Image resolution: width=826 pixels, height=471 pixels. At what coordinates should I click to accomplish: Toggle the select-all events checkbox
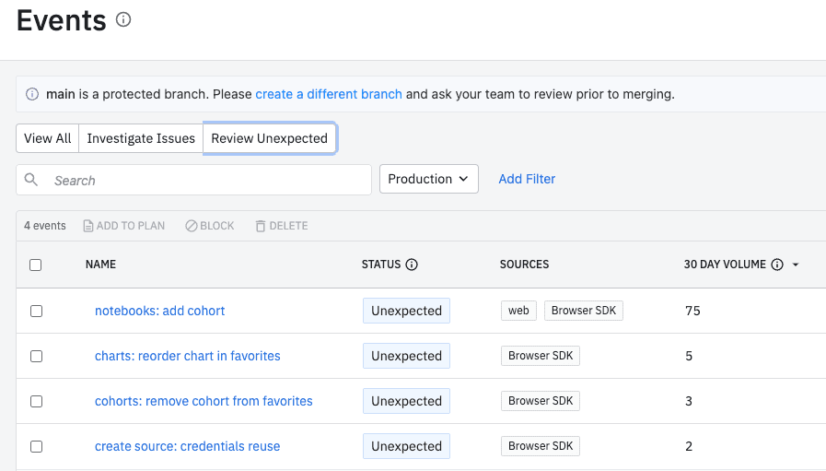(36, 265)
